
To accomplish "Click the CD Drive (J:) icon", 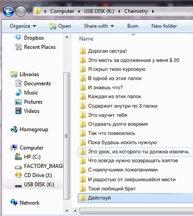I will (x=18, y=175).
